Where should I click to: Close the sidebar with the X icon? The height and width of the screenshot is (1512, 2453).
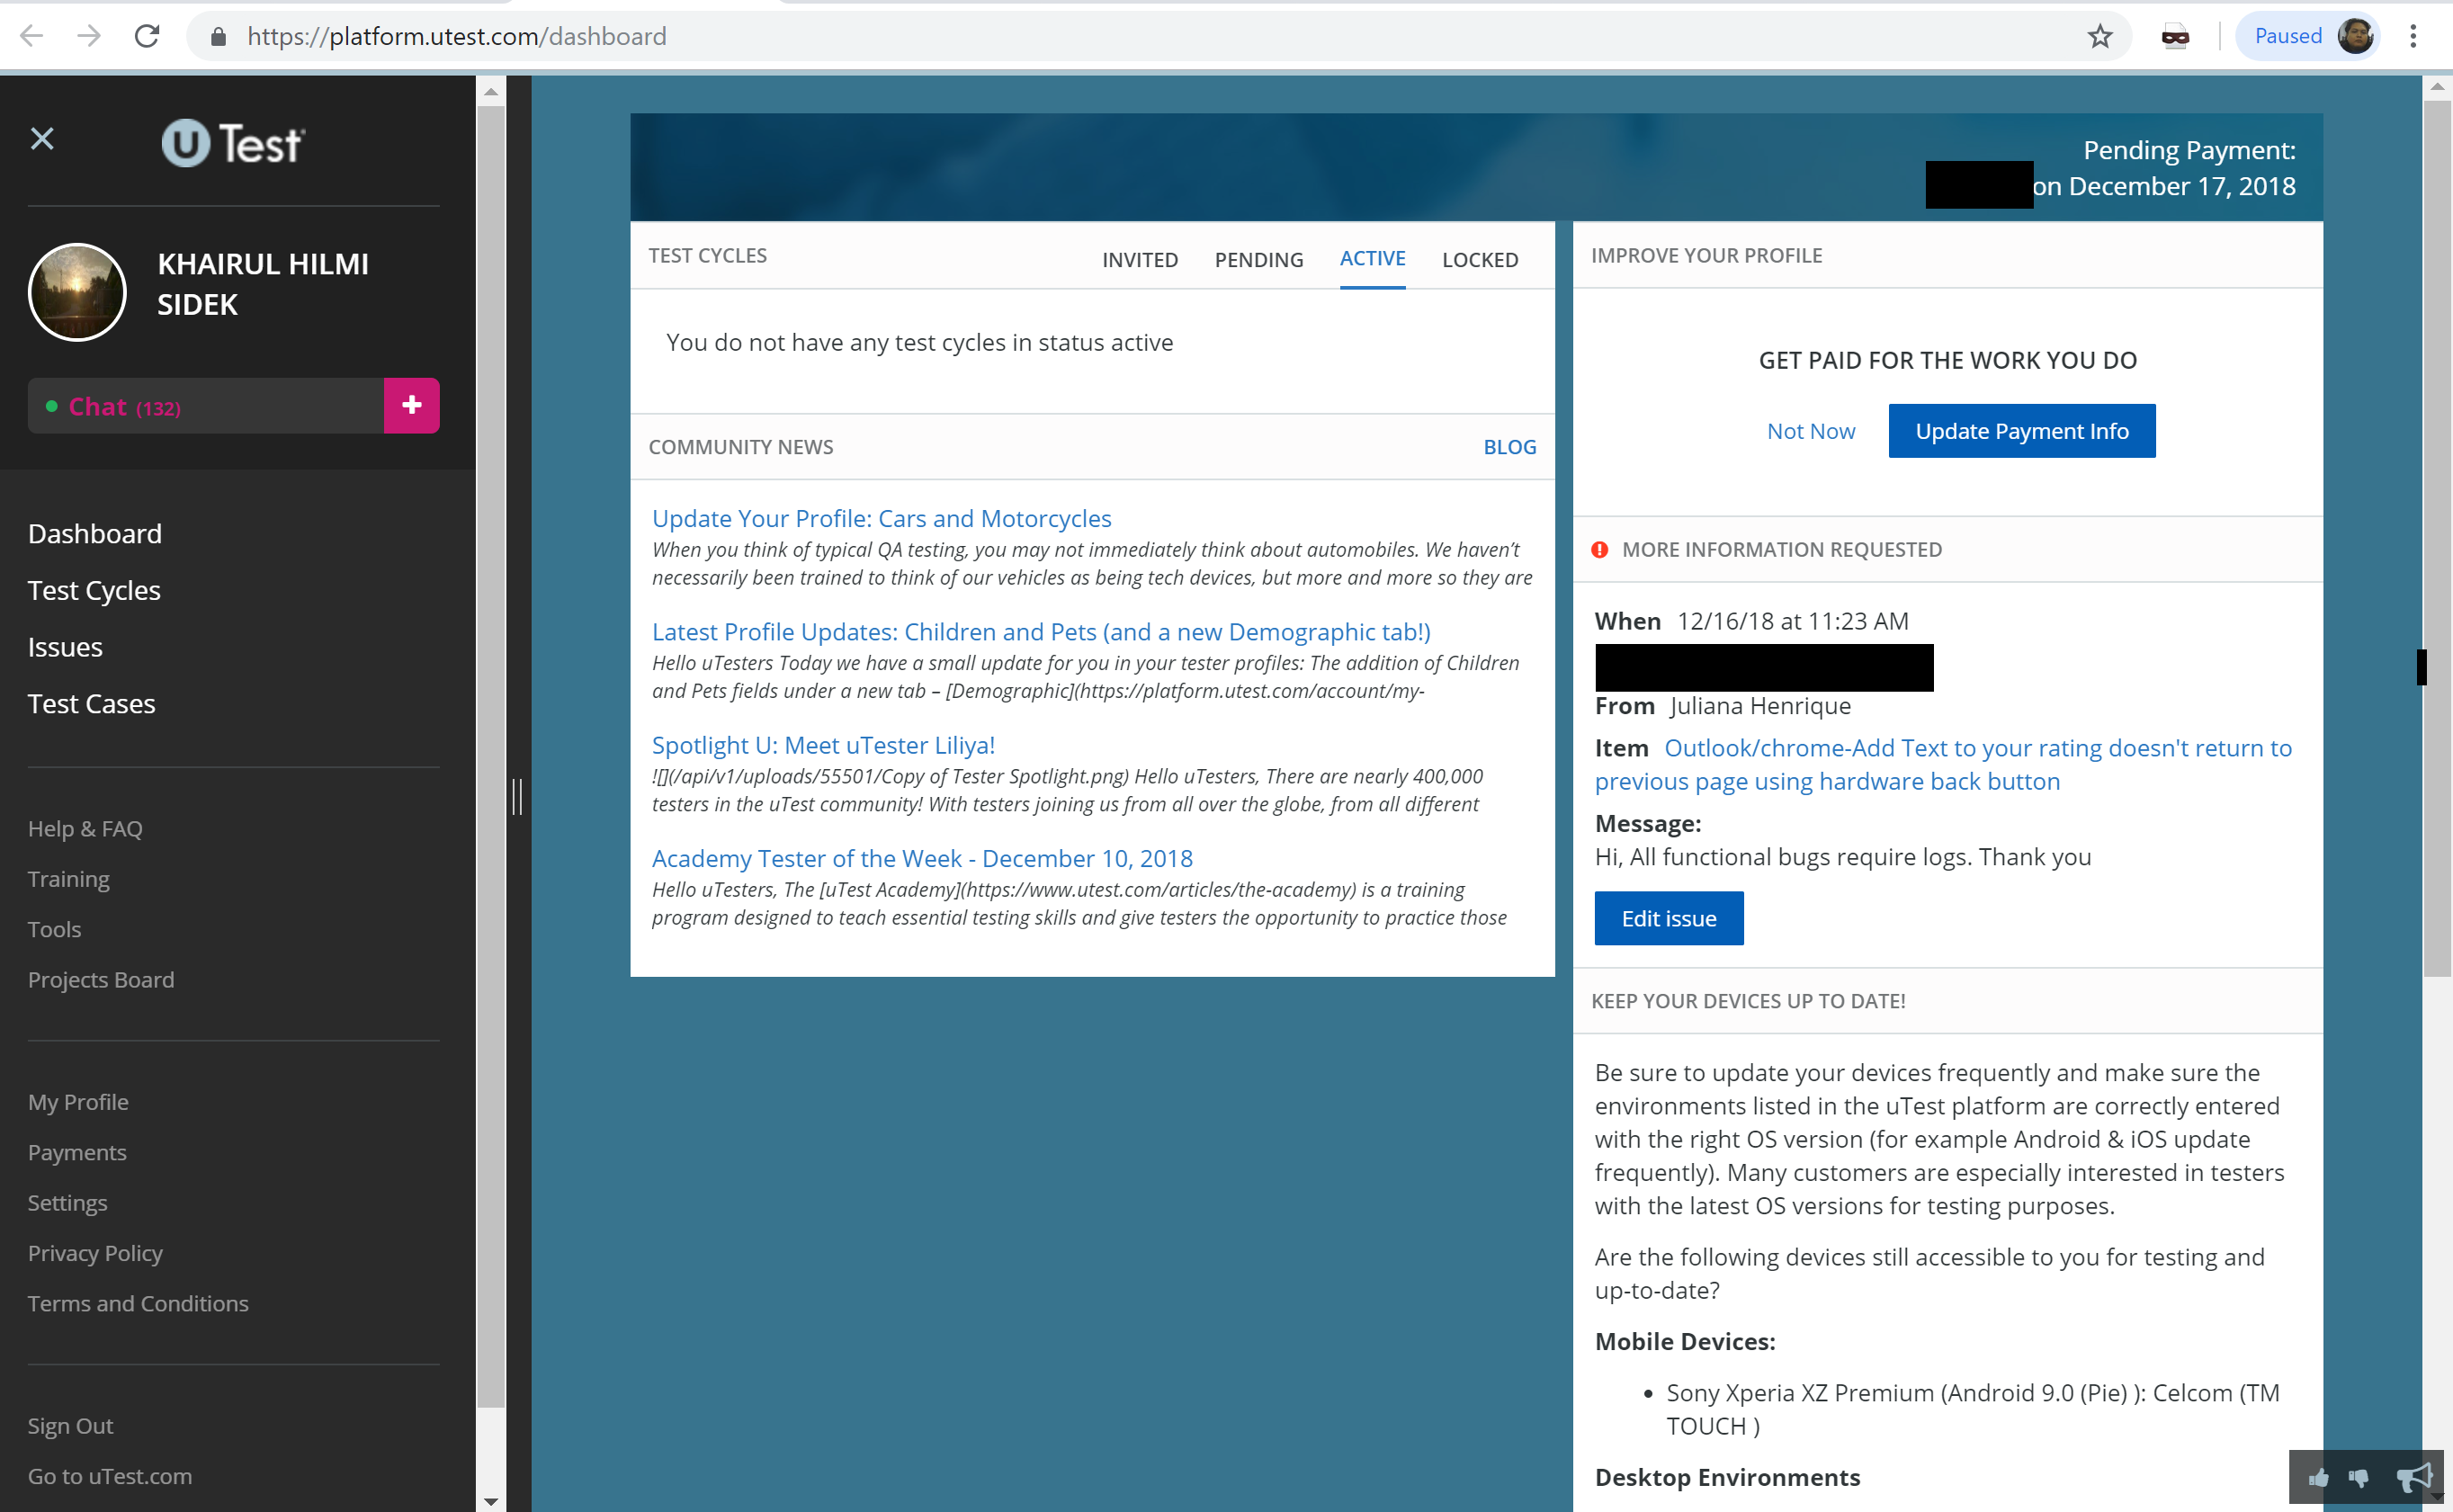click(x=42, y=138)
